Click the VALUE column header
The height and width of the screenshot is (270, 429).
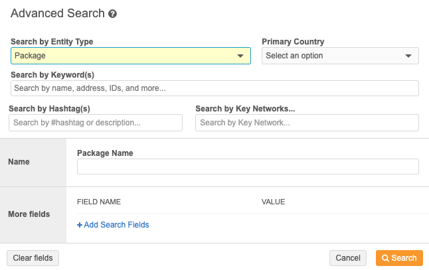[x=273, y=202]
